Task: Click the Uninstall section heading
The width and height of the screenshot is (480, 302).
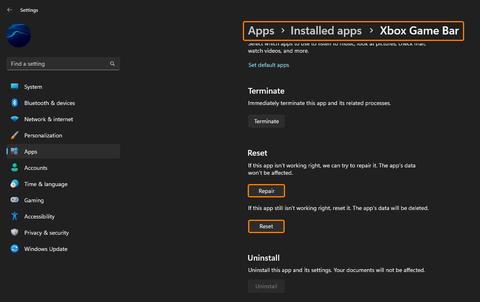Action: tap(264, 258)
